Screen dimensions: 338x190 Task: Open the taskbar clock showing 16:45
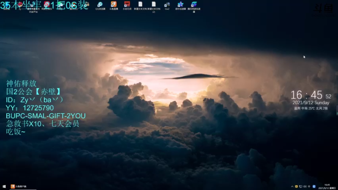327,187
